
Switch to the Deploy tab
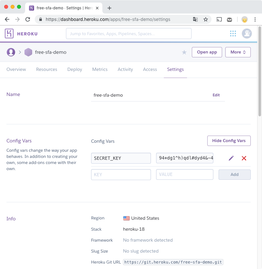click(75, 70)
